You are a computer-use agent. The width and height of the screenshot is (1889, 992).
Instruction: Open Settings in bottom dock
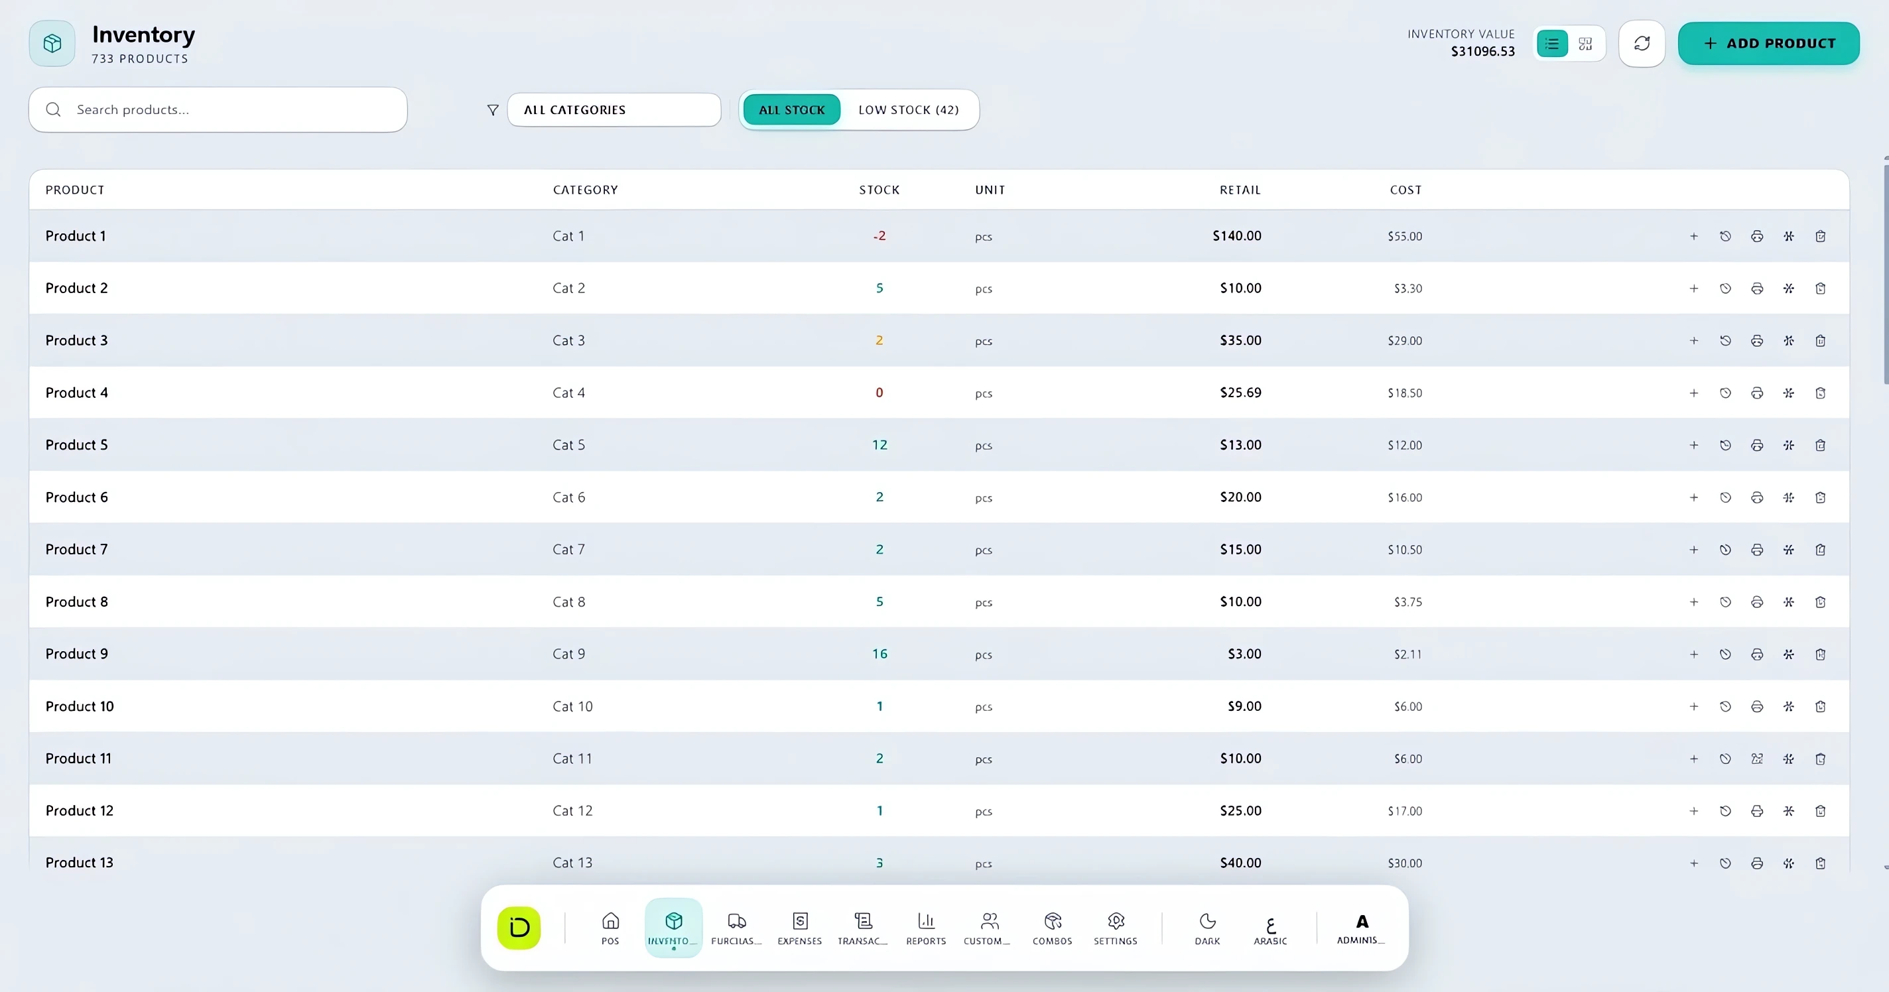[x=1116, y=928]
